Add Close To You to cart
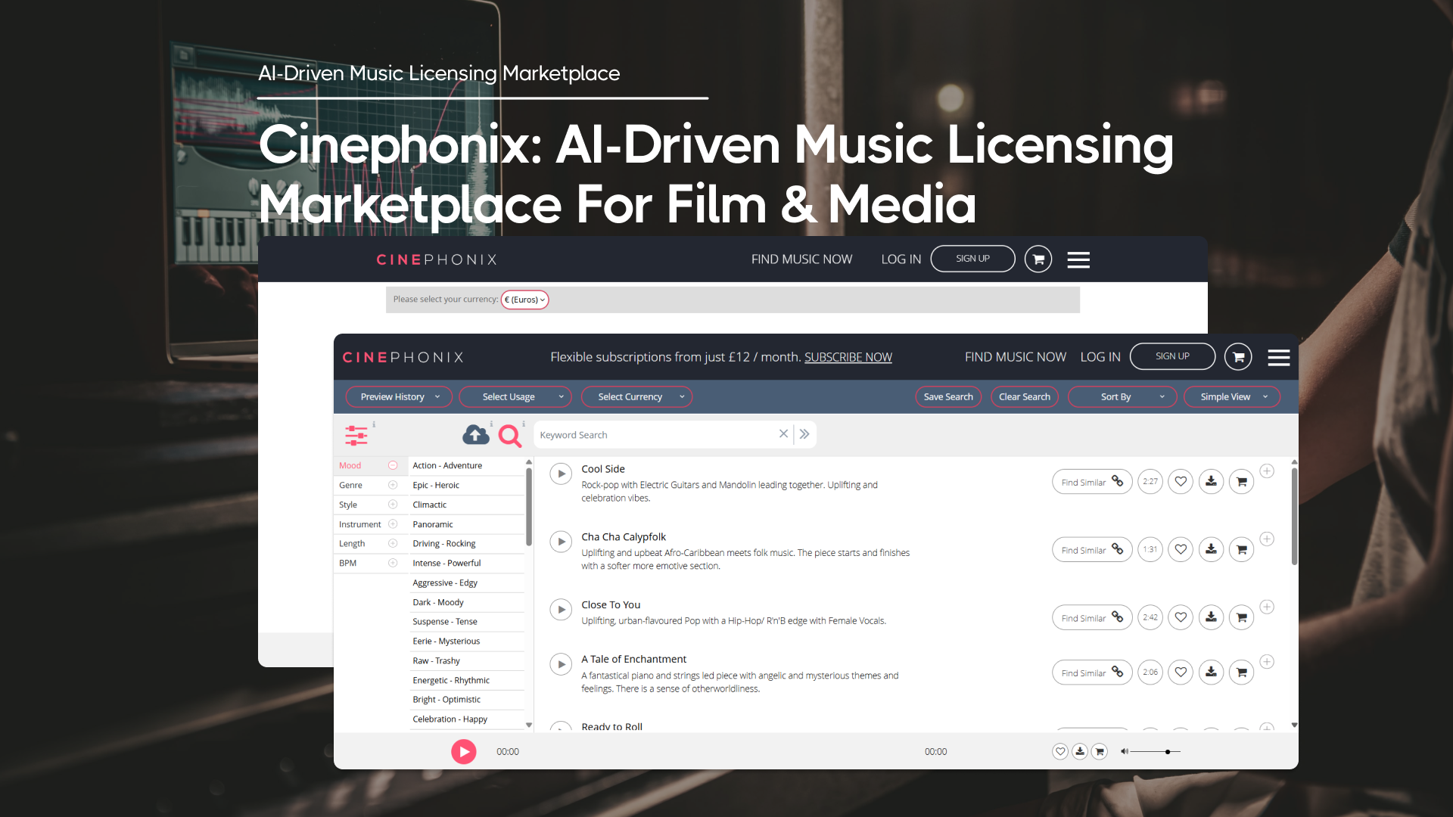Viewport: 1453px width, 817px height. point(1241,618)
